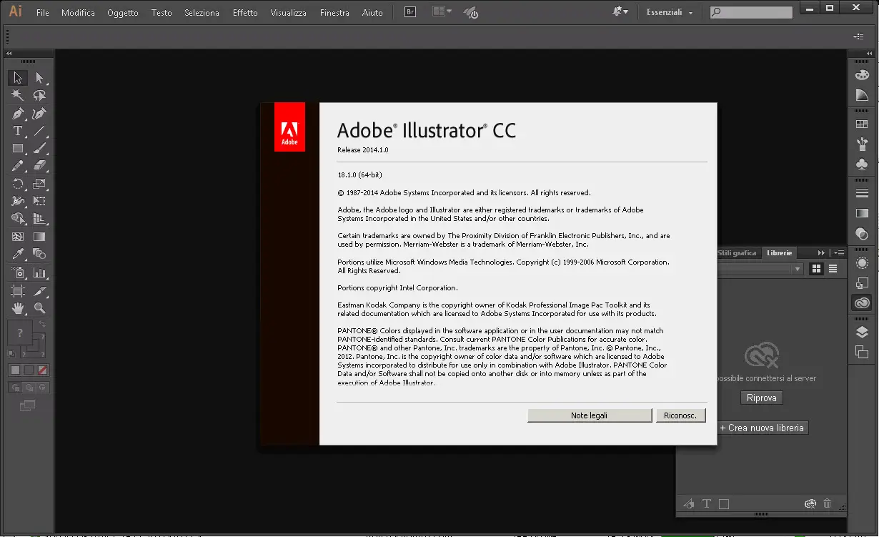Open the Visualizza menu
The width and height of the screenshot is (879, 537).
pos(289,13)
